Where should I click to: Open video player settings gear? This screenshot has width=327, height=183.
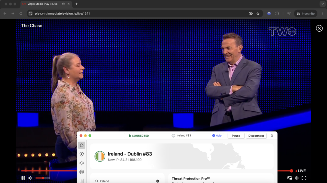click(297, 178)
